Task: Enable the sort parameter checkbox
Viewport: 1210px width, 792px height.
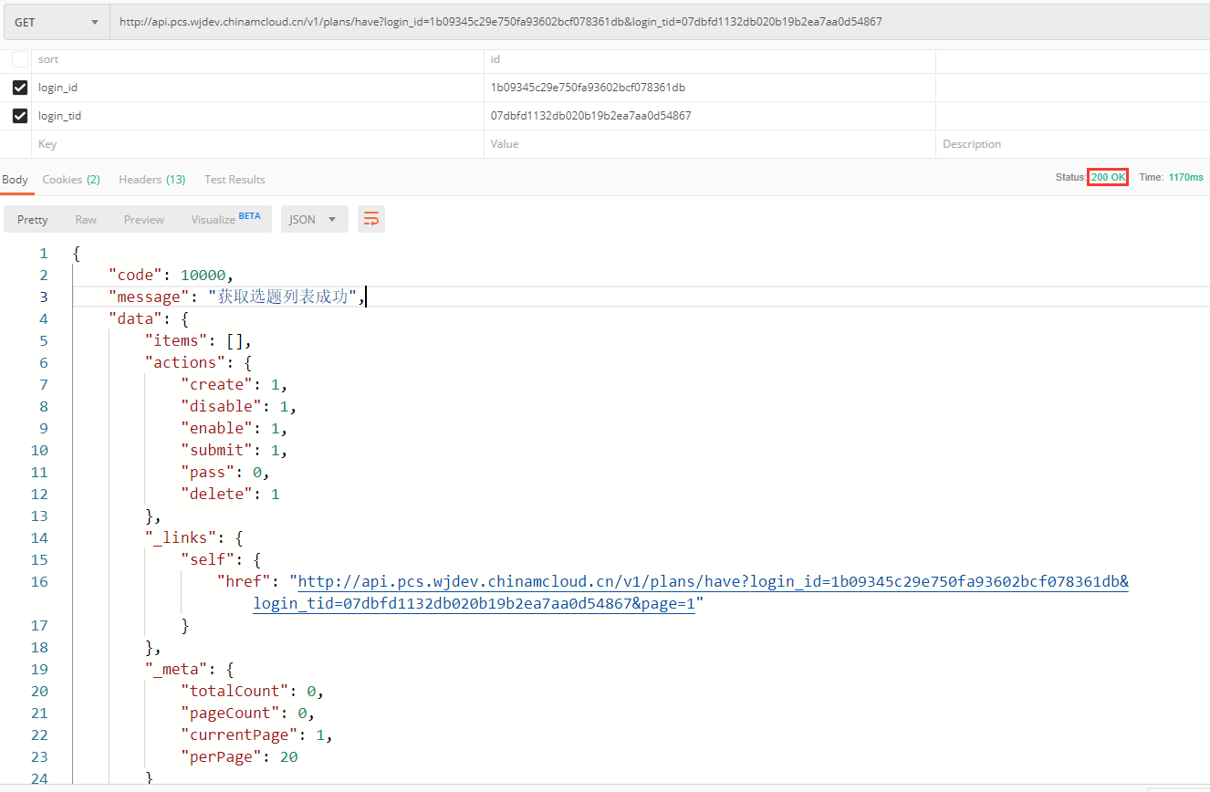Action: [20, 59]
